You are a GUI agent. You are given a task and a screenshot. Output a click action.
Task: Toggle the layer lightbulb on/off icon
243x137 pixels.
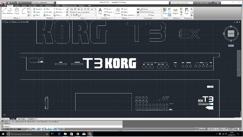pyautogui.click(x=72, y=15)
